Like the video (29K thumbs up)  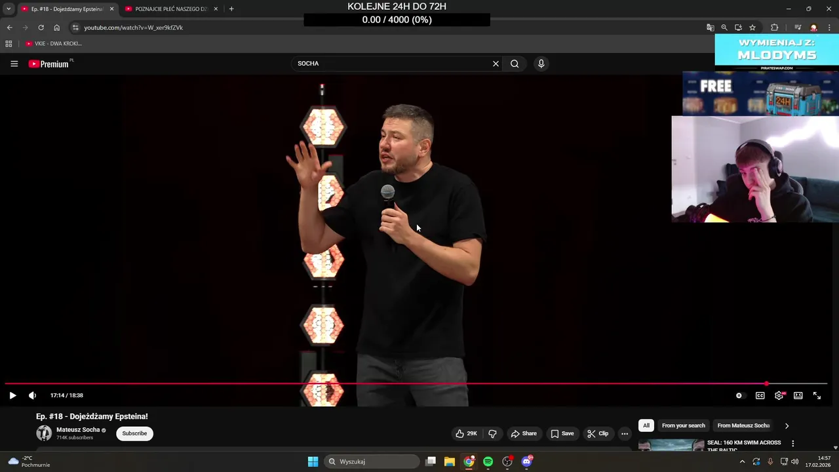coord(466,433)
